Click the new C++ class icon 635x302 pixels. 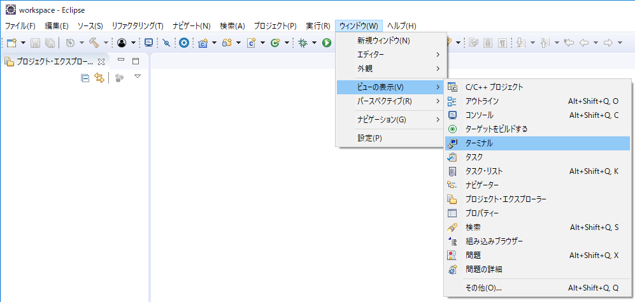click(275, 42)
